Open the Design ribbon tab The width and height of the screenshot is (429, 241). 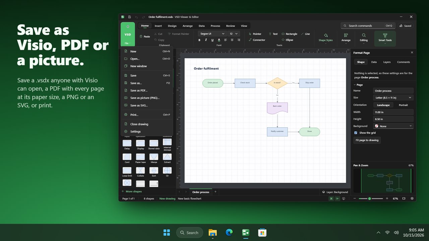(172, 26)
